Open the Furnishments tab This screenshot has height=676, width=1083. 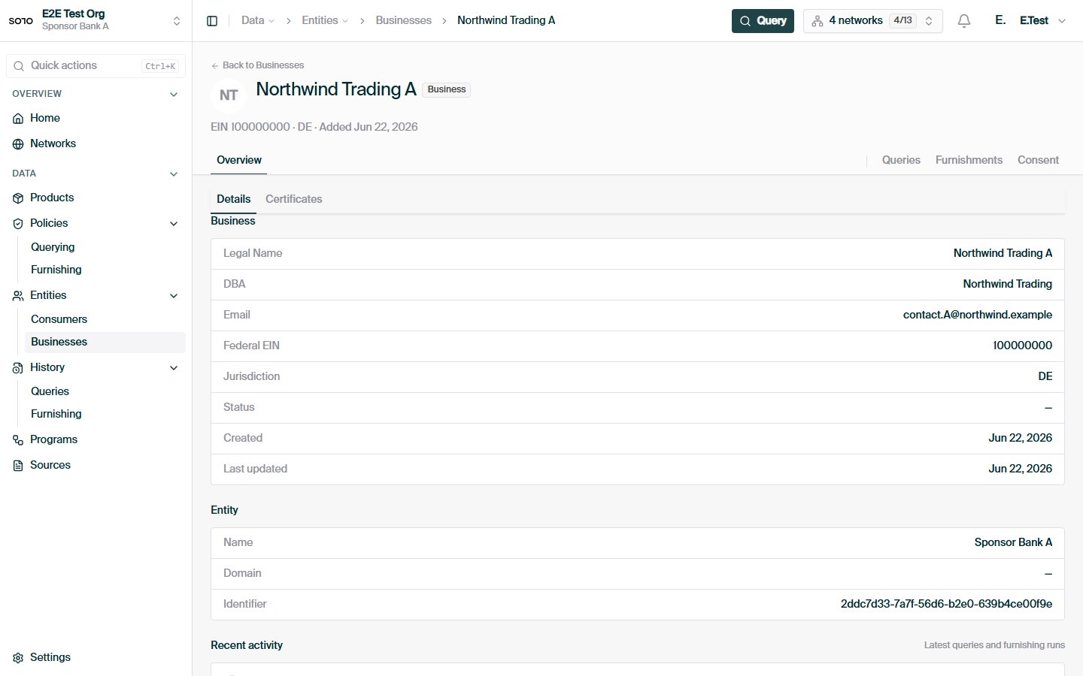pos(969,160)
